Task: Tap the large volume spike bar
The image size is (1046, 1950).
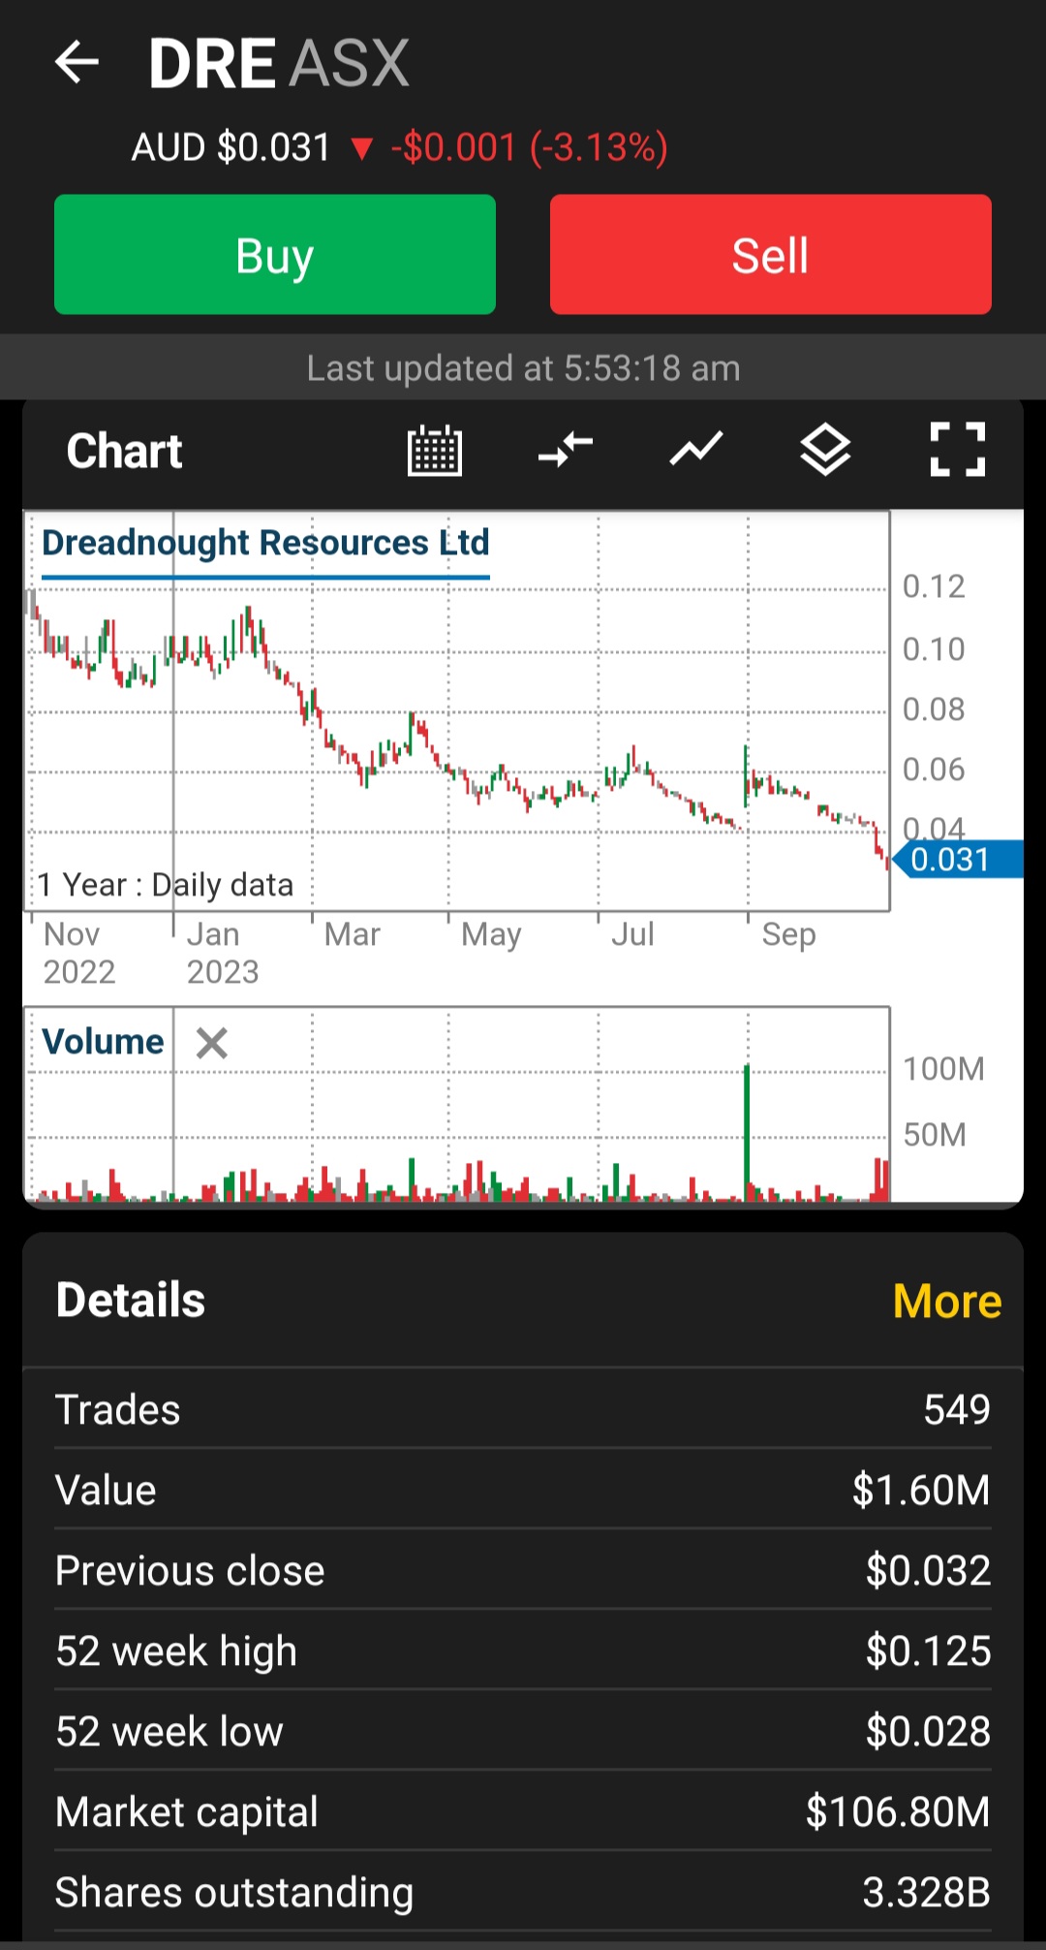Action: tap(747, 1134)
